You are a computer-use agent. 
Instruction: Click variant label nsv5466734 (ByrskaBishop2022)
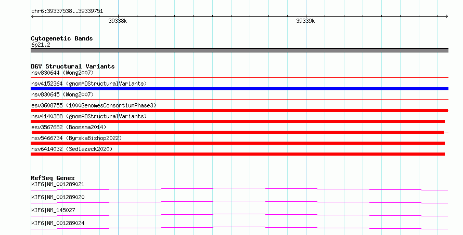point(76,138)
